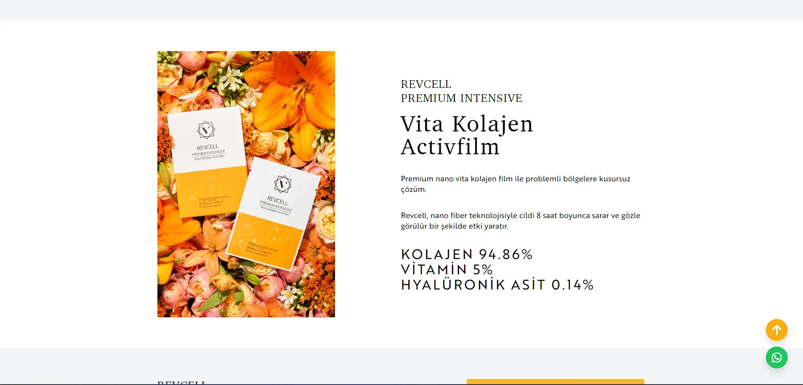
Task: Click the partially visible REVCELL heading at the bottom
Action: point(181,382)
